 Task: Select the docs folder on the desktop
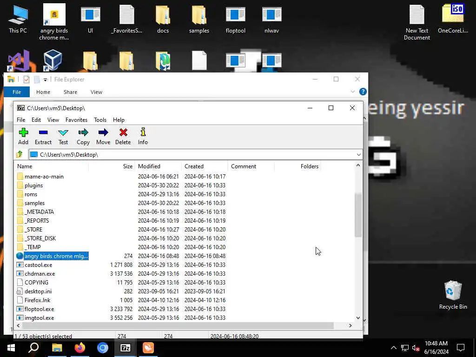tap(163, 19)
